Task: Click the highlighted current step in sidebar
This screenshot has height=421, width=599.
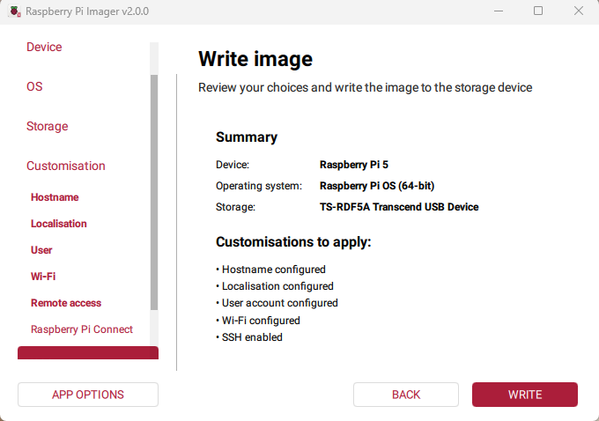Action: click(x=87, y=353)
